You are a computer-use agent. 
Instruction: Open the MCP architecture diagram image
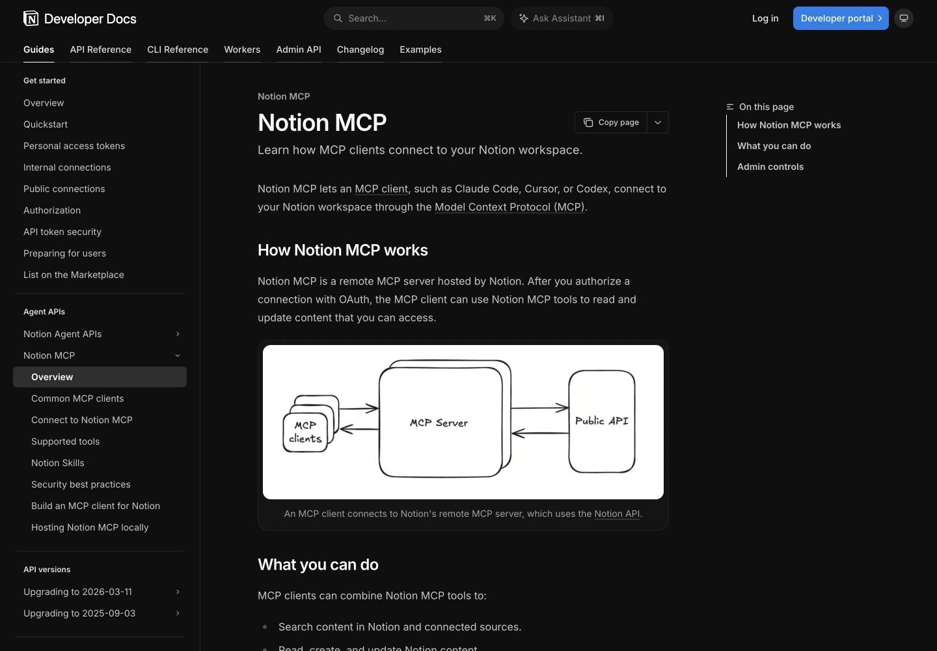point(463,422)
